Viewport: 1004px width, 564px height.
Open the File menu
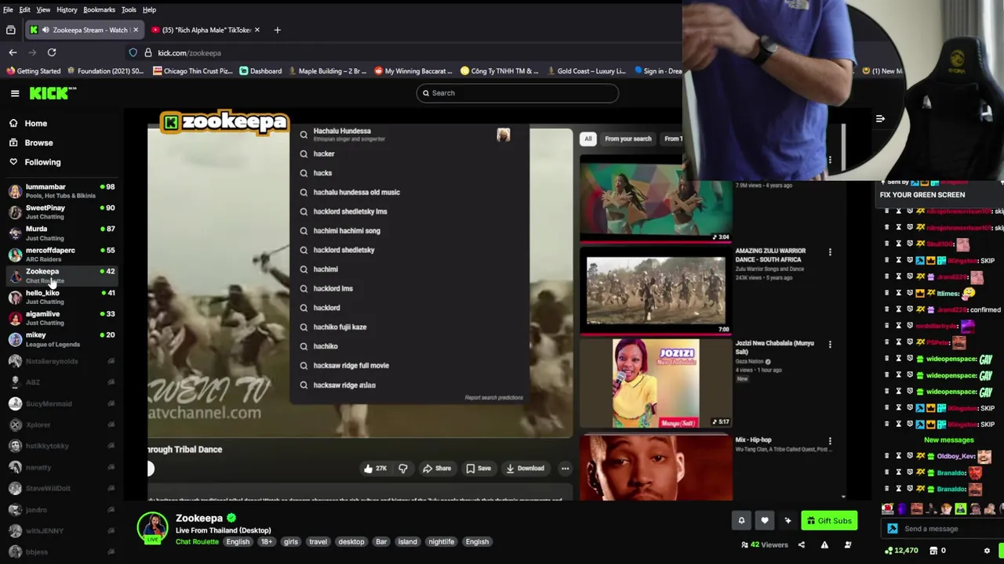tap(8, 9)
